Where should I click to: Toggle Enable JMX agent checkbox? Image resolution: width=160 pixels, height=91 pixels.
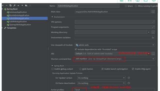[x=133, y=69]
